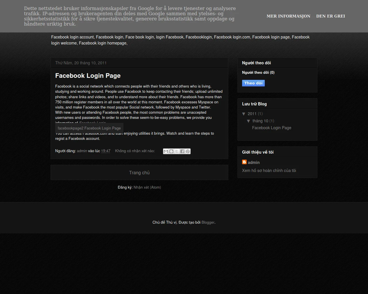Viewport: 368px width, 294px height.
Task: Share the post to Twitter
Action: (177, 151)
